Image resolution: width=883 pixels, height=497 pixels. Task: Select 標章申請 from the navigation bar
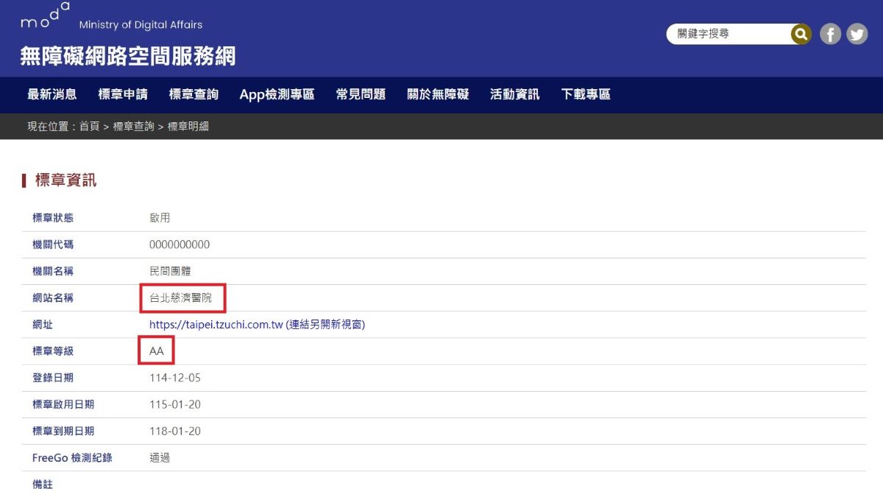coord(123,94)
